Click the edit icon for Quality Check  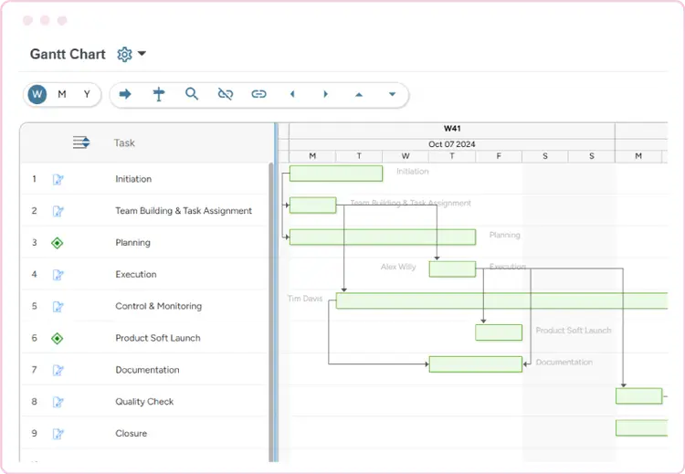point(58,402)
